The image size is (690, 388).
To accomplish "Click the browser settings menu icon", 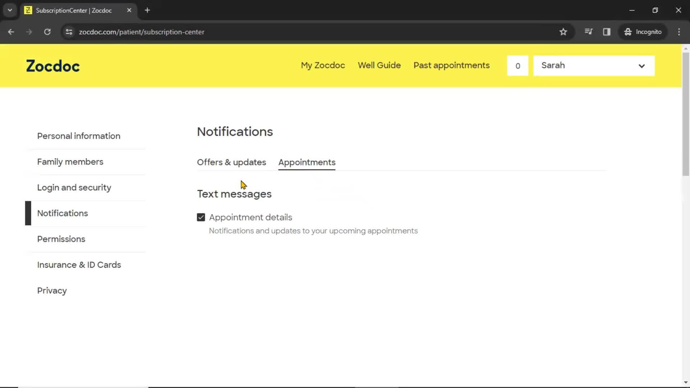I will pos(680,32).
